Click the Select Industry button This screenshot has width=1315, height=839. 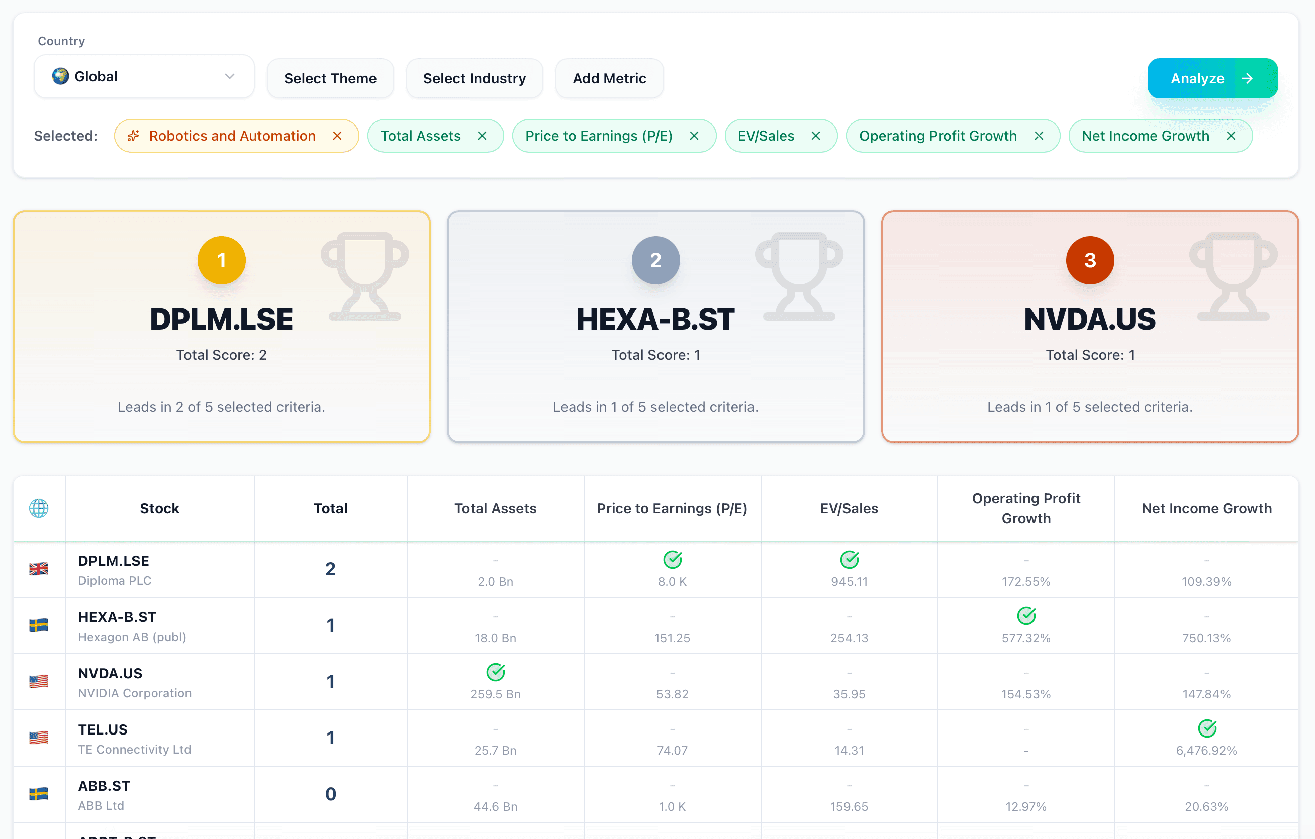coord(475,78)
